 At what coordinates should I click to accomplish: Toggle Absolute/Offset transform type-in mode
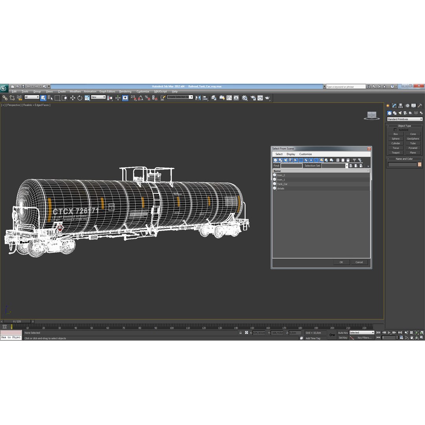246,333
